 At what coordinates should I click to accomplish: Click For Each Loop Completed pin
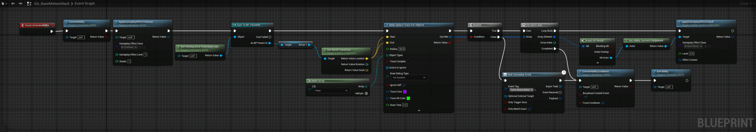click(x=555, y=49)
